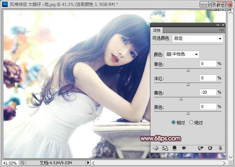This screenshot has height=167, width=235.
Task: Collapse the panel with double-arrow button
Action: click(218, 25)
